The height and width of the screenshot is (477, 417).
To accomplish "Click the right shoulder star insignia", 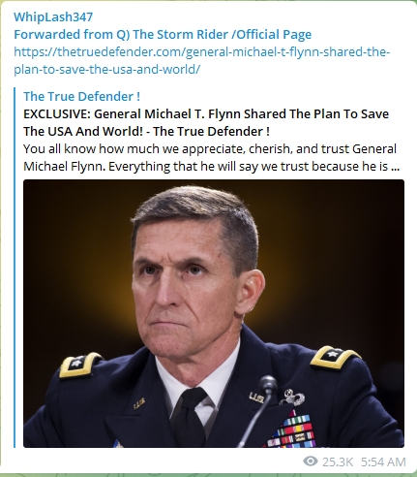I will 335,357.
